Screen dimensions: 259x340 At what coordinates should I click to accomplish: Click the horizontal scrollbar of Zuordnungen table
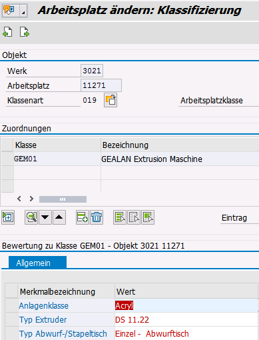click(x=63, y=199)
